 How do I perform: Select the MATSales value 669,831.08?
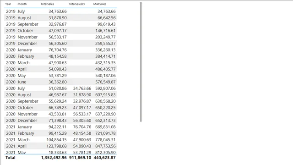point(105,127)
